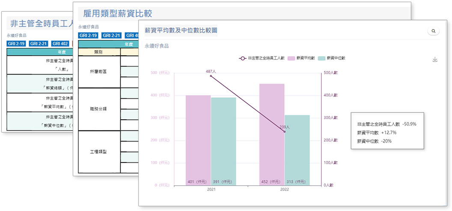The image size is (452, 211).
Task: Click the magnifier search icon button
Action: (x=433, y=31)
